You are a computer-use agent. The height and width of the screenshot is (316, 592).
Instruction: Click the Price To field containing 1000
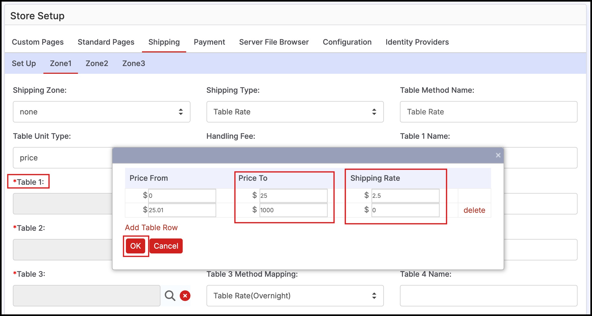[293, 210]
